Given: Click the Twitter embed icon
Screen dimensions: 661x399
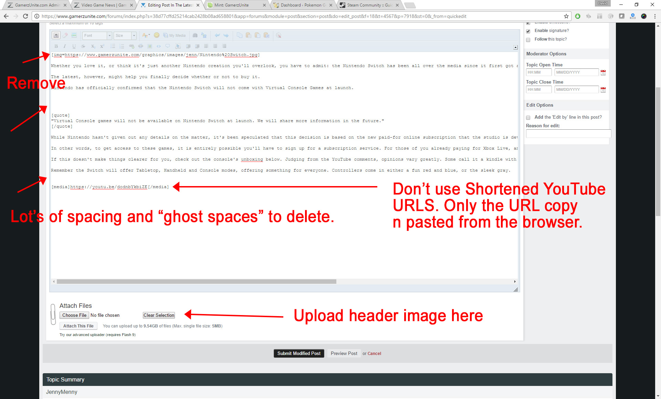Looking at the screenshot, I should 178,46.
